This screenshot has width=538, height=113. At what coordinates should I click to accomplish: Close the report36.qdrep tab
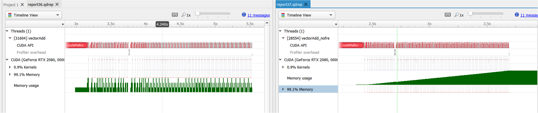(57, 4)
